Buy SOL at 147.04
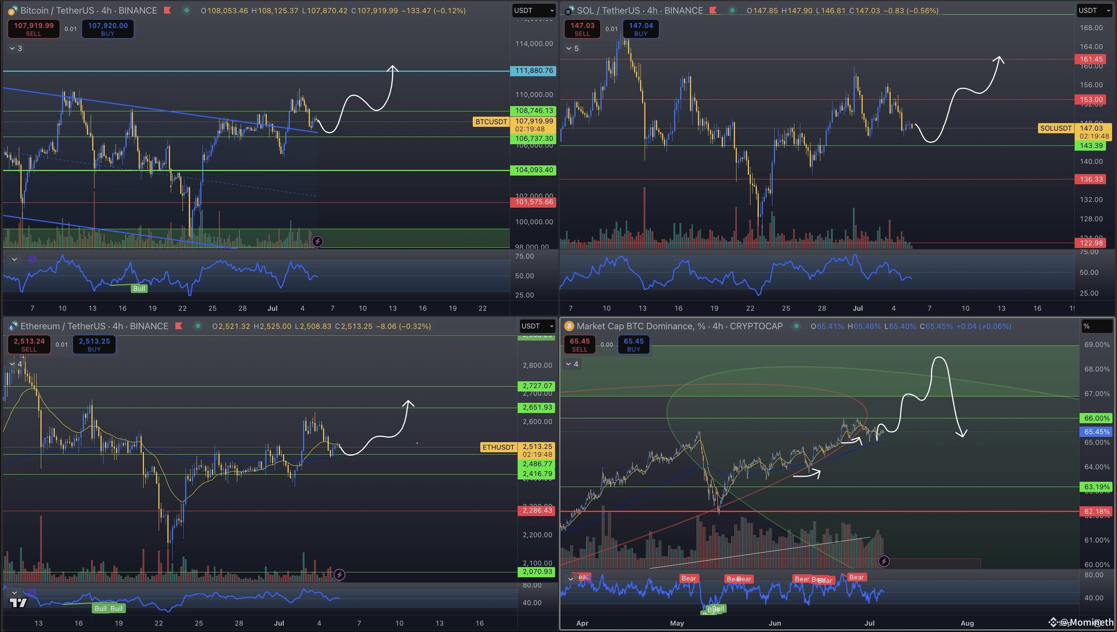1117x632 pixels. pyautogui.click(x=640, y=29)
